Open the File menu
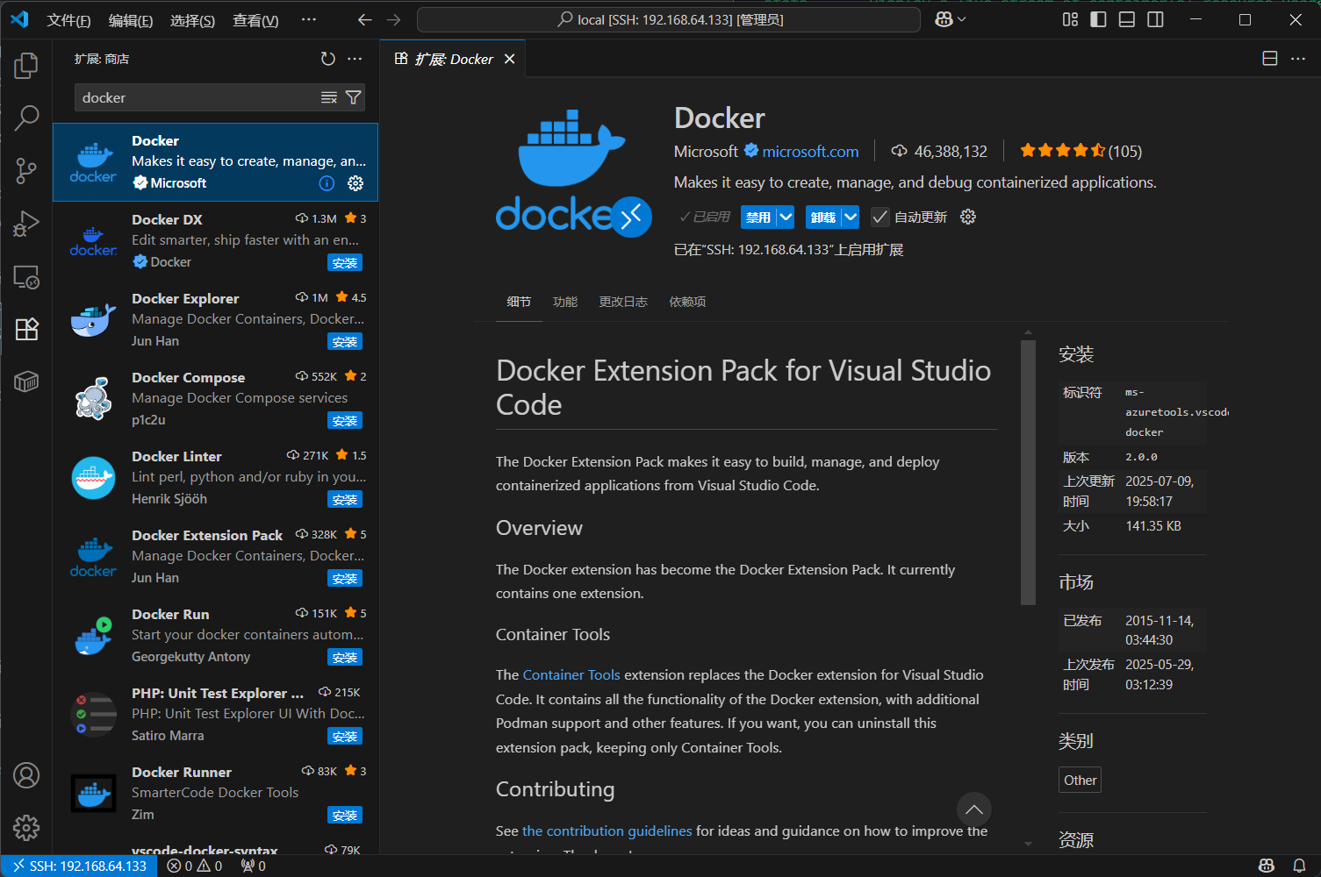 68,20
